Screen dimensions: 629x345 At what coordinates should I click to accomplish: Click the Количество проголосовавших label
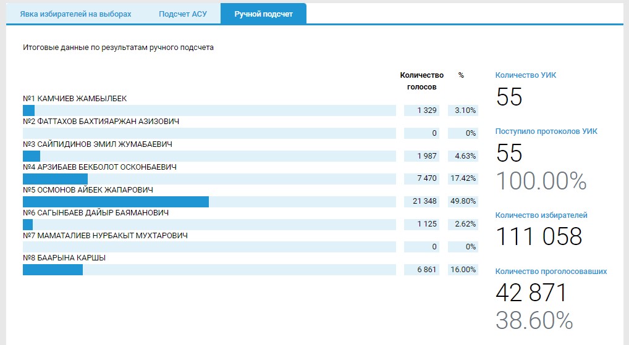click(551, 272)
